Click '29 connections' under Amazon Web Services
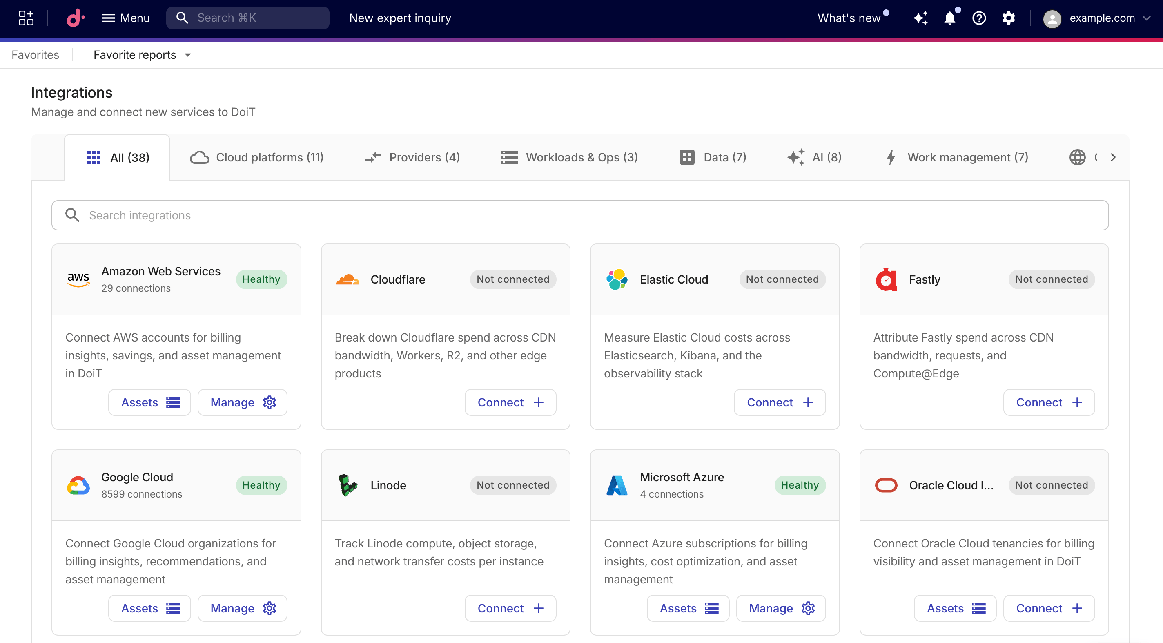1163x643 pixels. click(x=136, y=288)
